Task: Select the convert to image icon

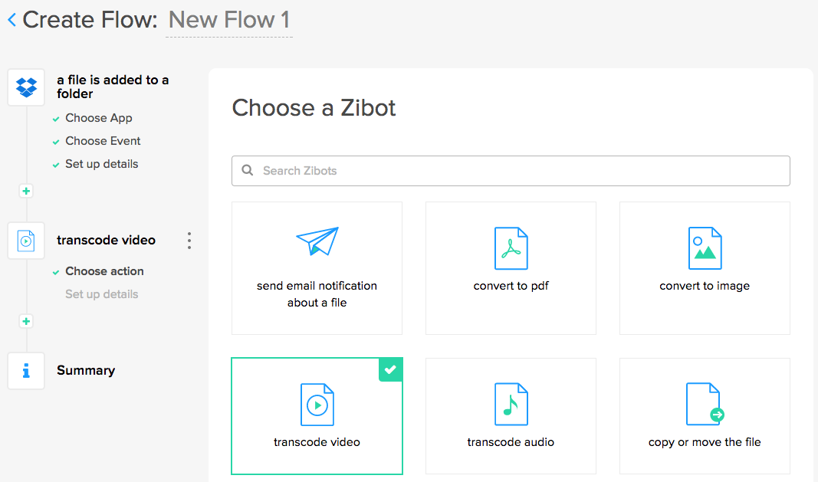Action: (705, 248)
